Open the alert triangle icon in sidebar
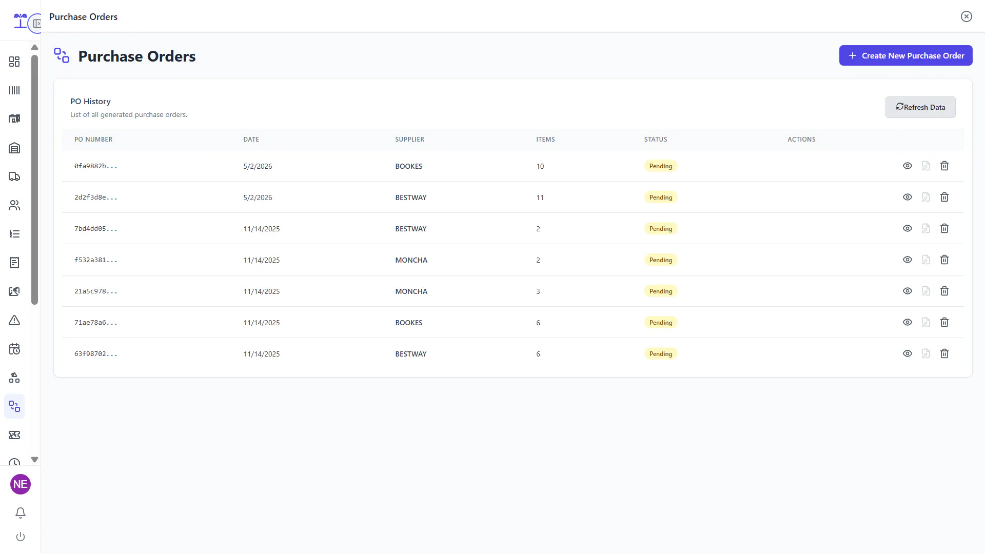The width and height of the screenshot is (985, 554). (14, 320)
